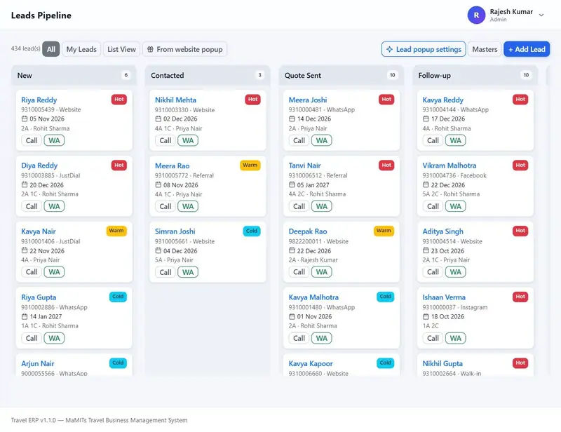Click the Follow-up column header
This screenshot has width=561, height=432.
pos(475,75)
